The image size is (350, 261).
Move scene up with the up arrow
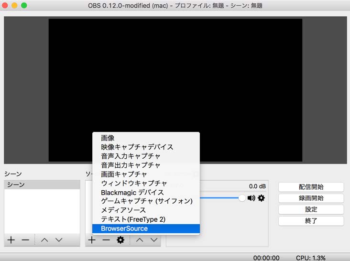(x=44, y=240)
